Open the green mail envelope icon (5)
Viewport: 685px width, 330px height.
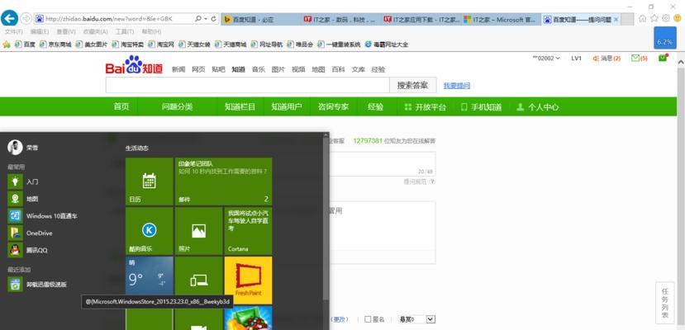click(x=640, y=58)
